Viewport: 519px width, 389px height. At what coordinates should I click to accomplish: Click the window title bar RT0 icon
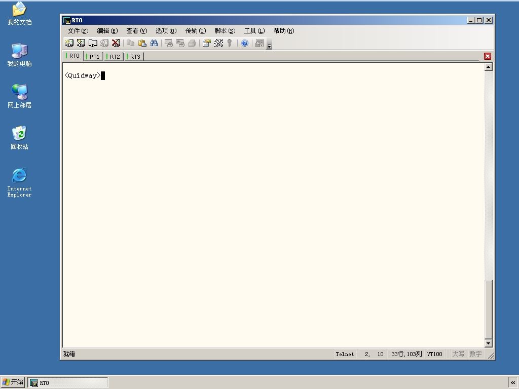coord(67,20)
